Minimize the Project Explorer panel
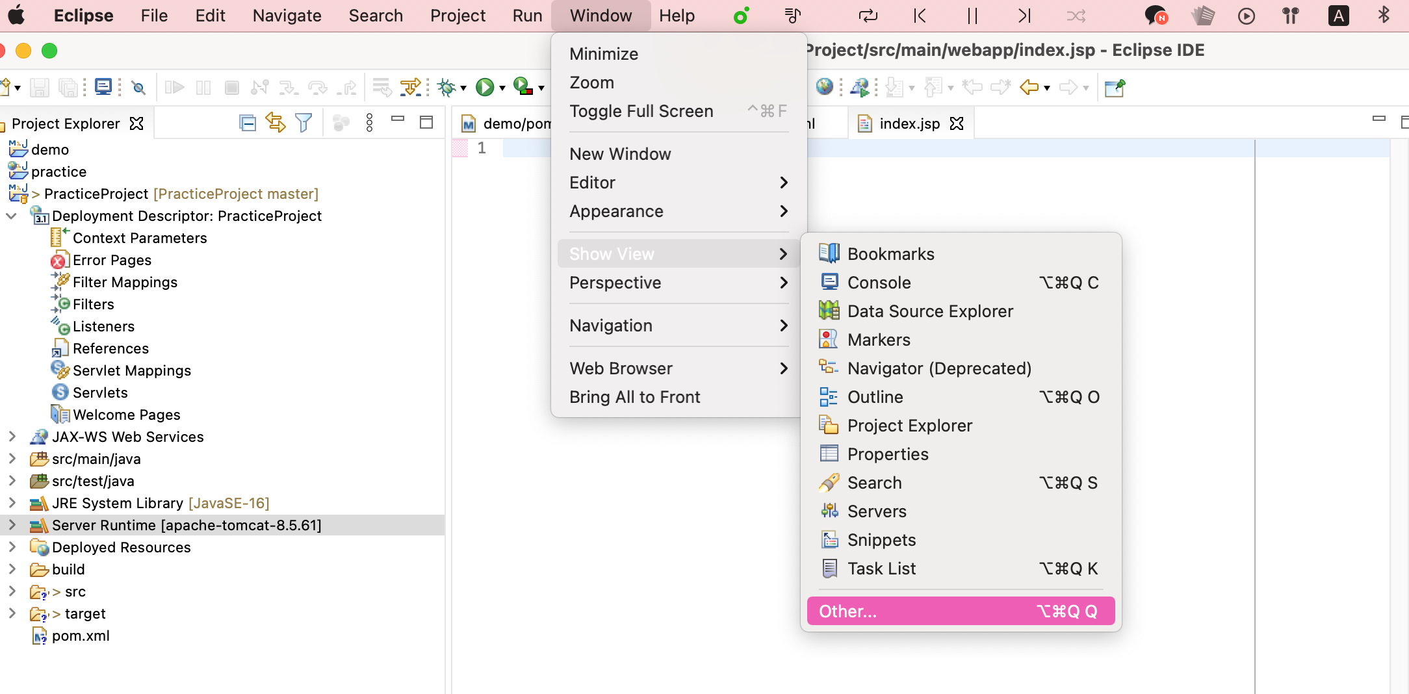 [x=398, y=120]
